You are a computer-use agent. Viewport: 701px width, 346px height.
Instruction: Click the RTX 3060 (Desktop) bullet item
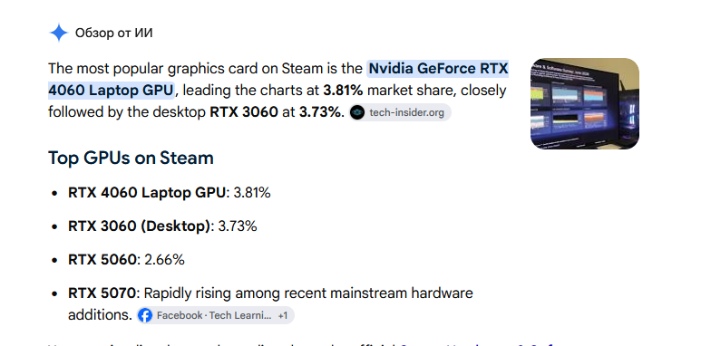(162, 226)
